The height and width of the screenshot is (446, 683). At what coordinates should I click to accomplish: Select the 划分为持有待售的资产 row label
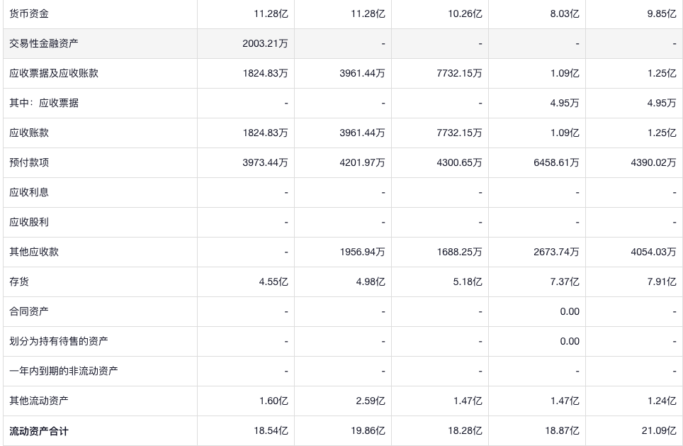click(x=59, y=341)
